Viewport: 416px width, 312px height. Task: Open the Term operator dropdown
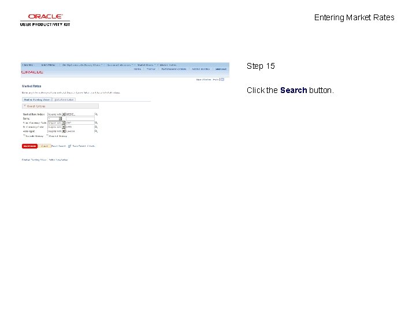coord(55,118)
